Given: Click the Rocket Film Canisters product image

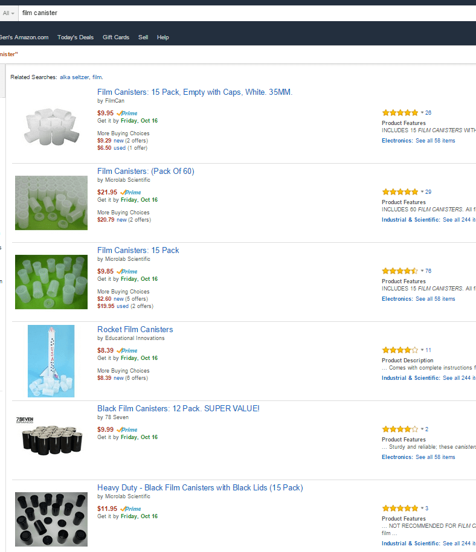Looking at the screenshot, I should 51,361.
